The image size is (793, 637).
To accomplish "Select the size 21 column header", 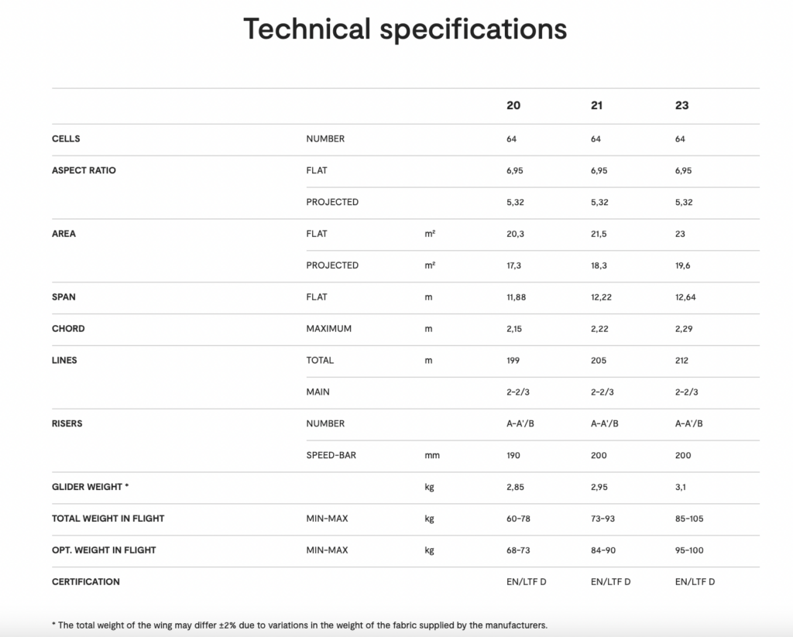I will tap(597, 105).
